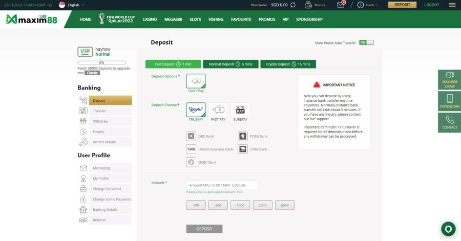Click the Change Password lock icon
Image resolution: width=461 pixels, height=241 pixels.
[83, 188]
